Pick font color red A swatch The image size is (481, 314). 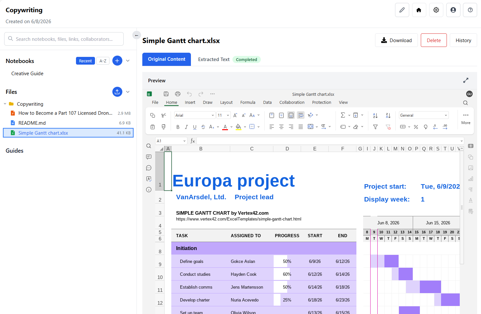pyautogui.click(x=225, y=127)
